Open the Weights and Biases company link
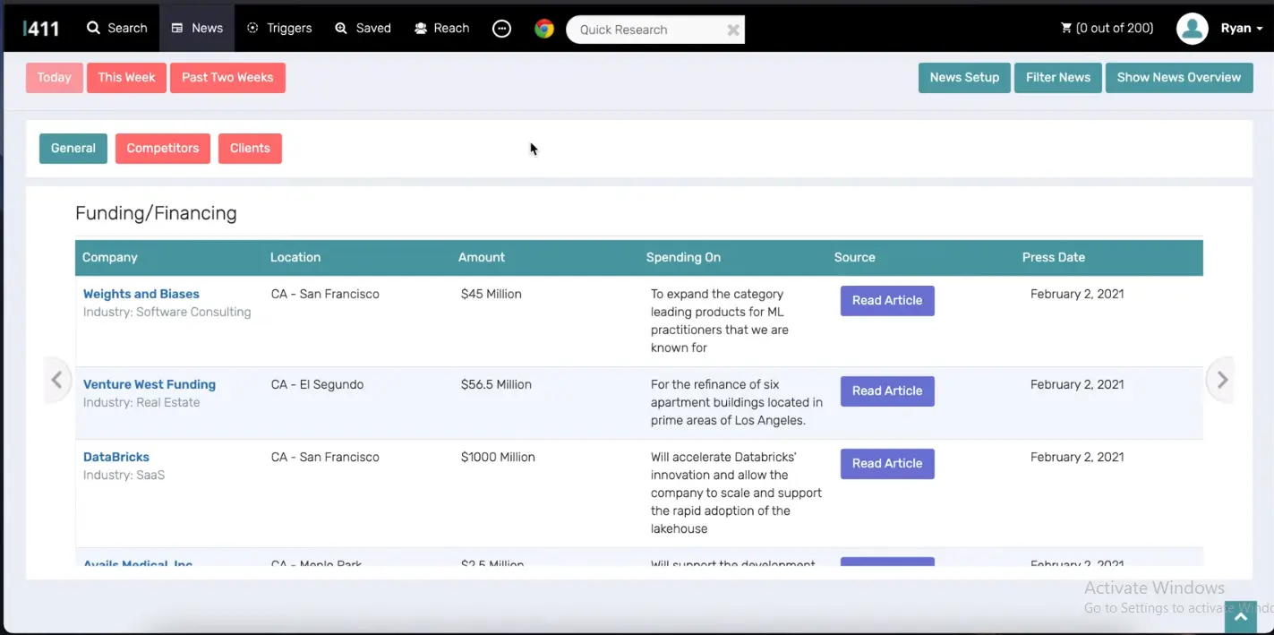 [141, 294]
